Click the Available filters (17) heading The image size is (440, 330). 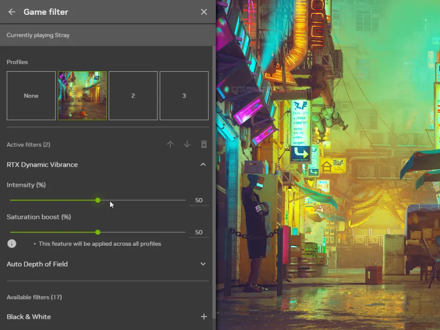[x=34, y=297]
